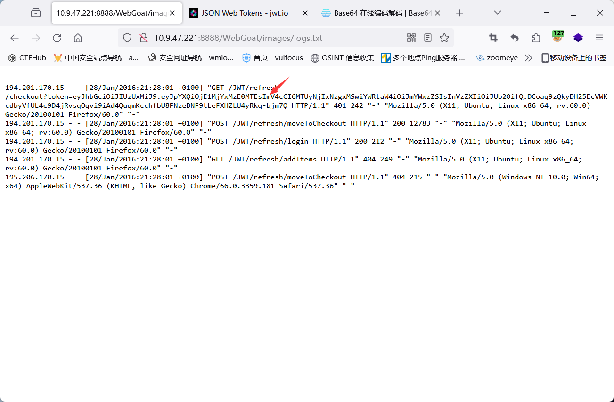Show more bookmarks chevron
614x402 pixels.
click(x=529, y=58)
